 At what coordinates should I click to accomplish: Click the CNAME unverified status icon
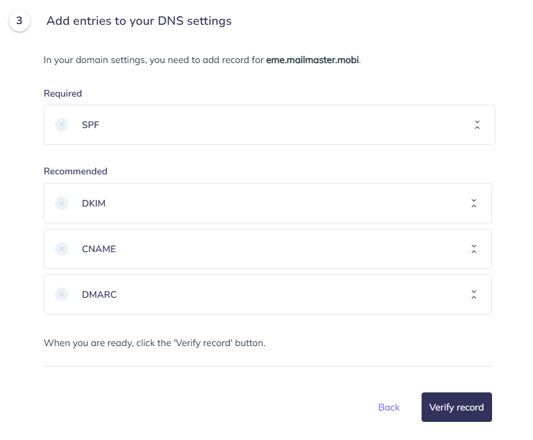62,249
